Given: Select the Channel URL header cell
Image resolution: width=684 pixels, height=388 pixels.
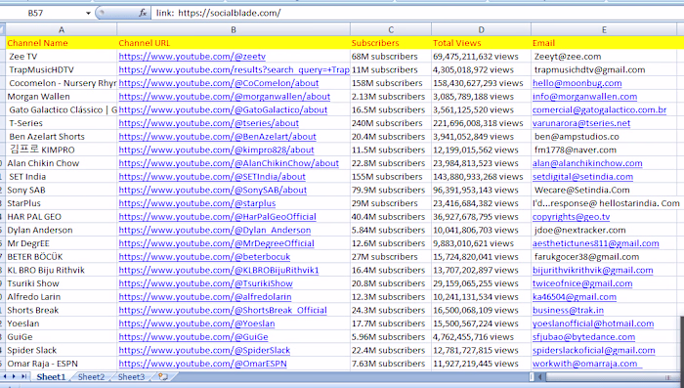Looking at the screenshot, I should click(x=234, y=43).
